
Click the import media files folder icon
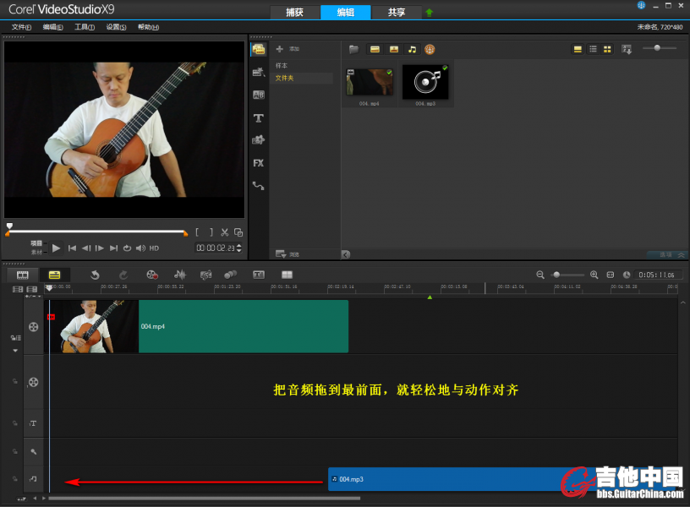click(x=353, y=49)
